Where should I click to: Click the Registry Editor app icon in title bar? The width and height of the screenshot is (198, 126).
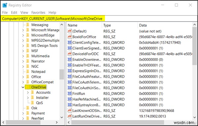pyautogui.click(x=5, y=5)
